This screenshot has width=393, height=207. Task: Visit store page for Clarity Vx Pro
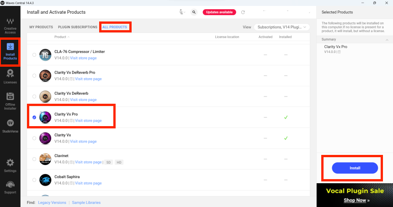coord(88,121)
